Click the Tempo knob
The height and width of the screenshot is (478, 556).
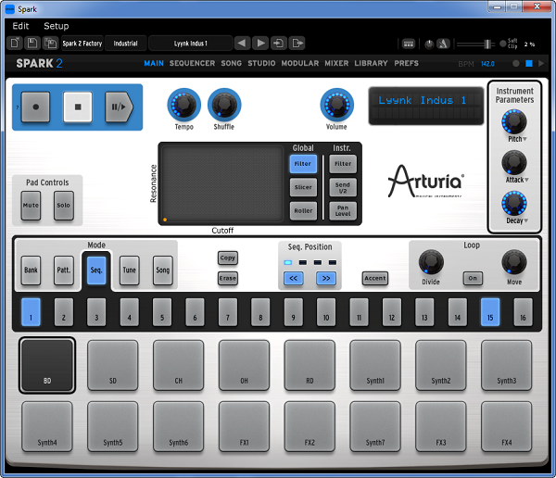click(183, 105)
